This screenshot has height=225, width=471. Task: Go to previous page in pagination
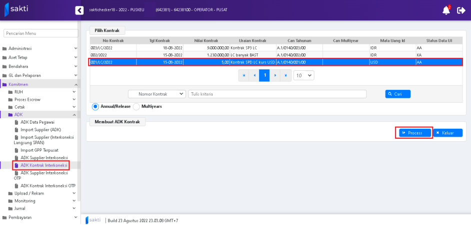point(254,75)
